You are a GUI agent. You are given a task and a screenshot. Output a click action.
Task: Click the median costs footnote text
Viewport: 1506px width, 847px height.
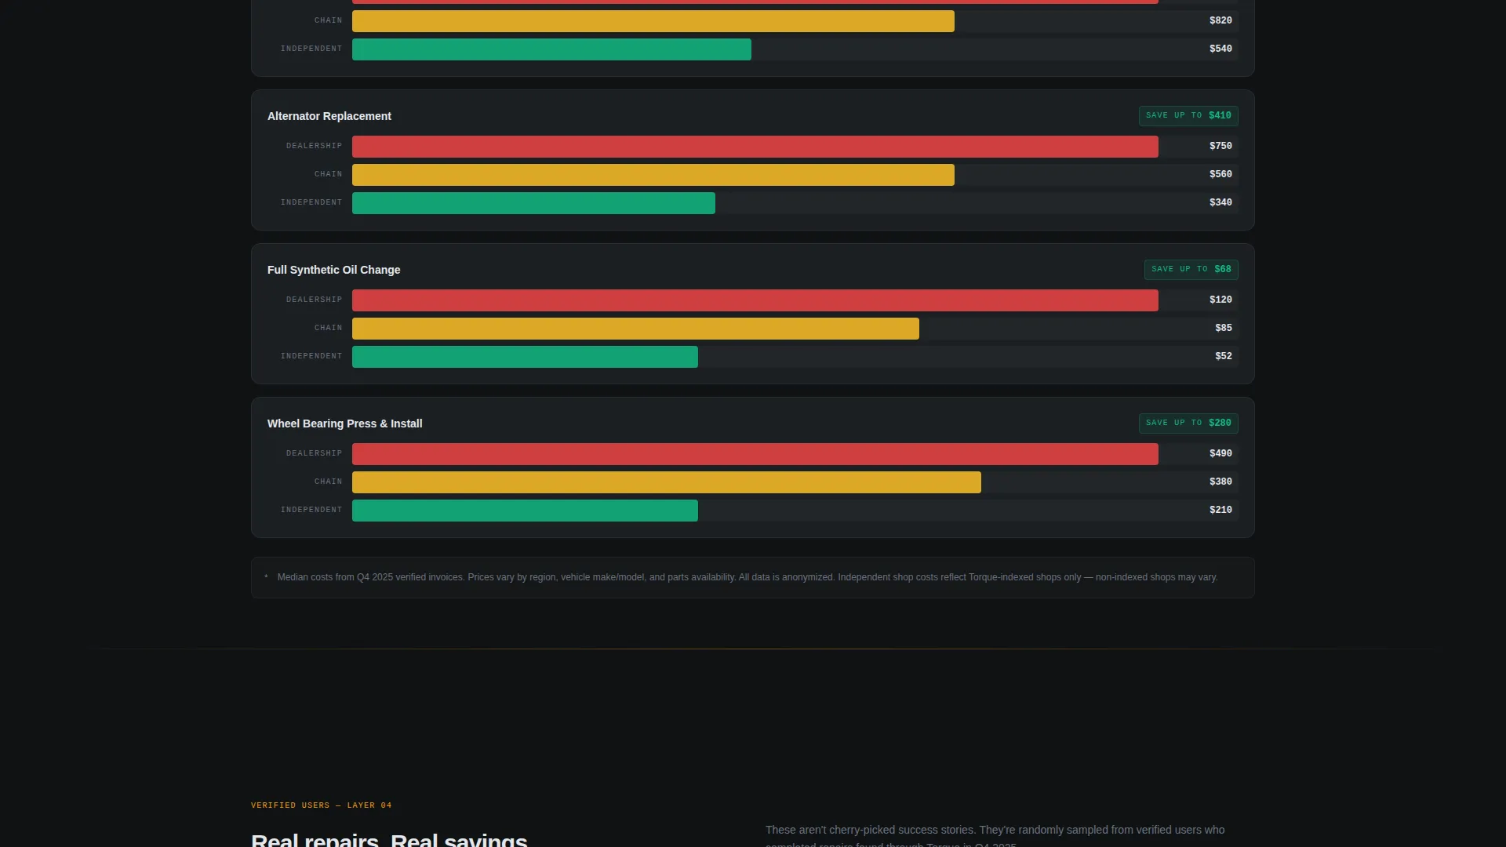click(747, 578)
